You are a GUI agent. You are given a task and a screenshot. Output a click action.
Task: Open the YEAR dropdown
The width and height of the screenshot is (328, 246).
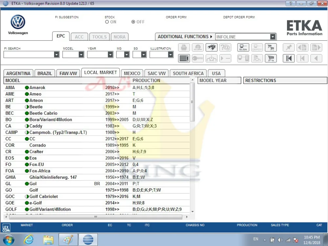(111, 54)
